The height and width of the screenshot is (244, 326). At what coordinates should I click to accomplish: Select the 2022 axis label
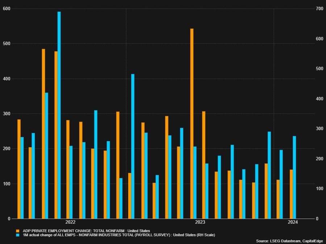point(71,222)
